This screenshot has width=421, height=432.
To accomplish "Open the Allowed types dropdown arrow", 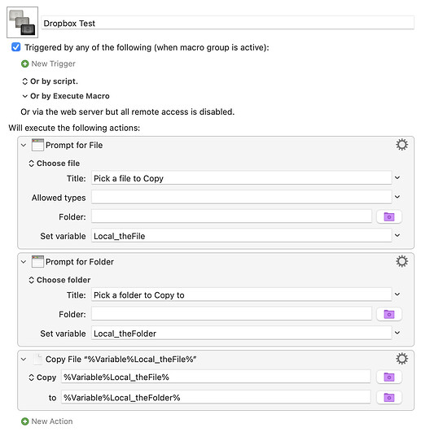I will coord(397,197).
